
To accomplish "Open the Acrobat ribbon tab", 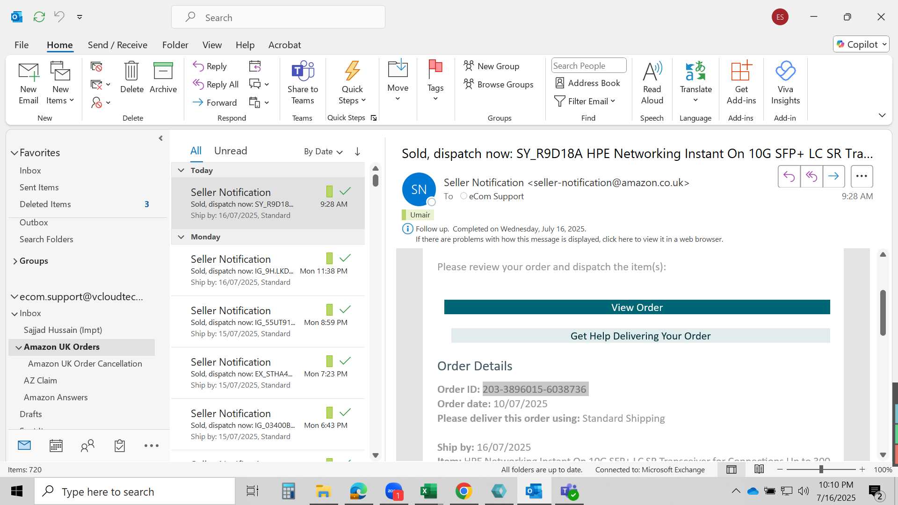I will click(x=284, y=45).
